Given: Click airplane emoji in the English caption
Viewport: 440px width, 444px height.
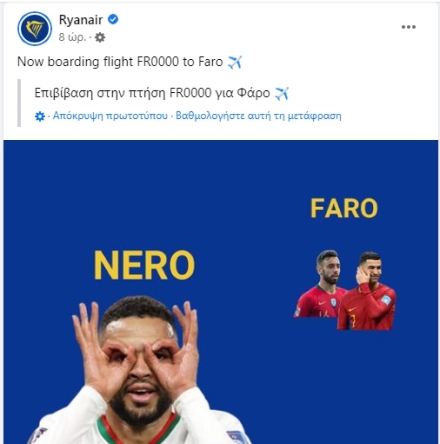Looking at the screenshot, I should pos(234,62).
